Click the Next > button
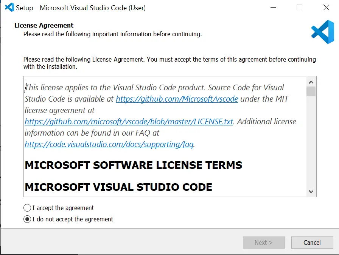 [x=264, y=243]
